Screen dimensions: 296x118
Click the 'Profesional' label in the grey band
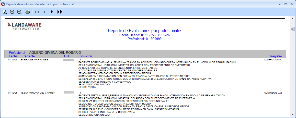17,53
